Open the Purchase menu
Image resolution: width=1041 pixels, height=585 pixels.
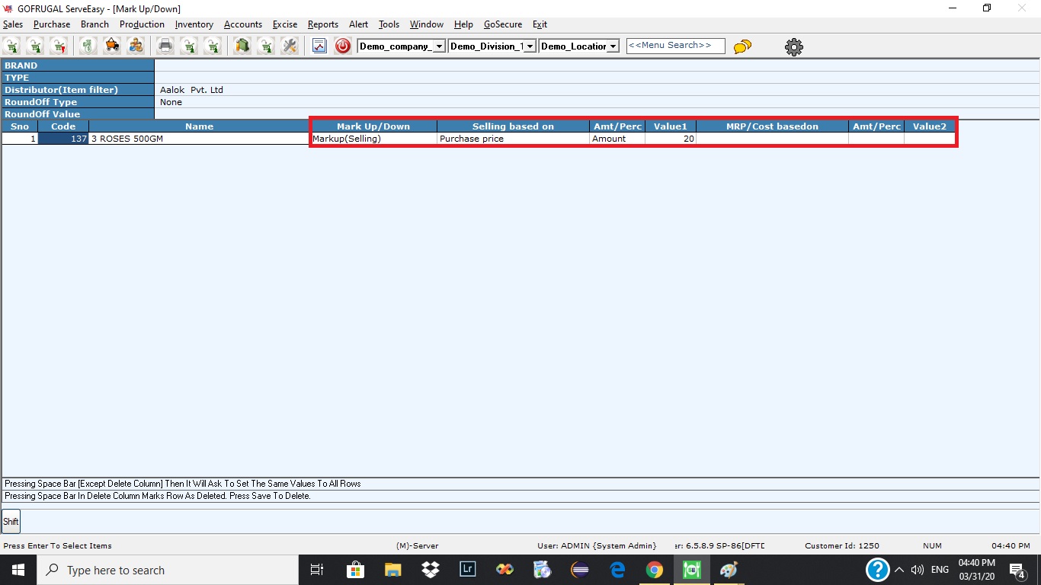point(52,24)
